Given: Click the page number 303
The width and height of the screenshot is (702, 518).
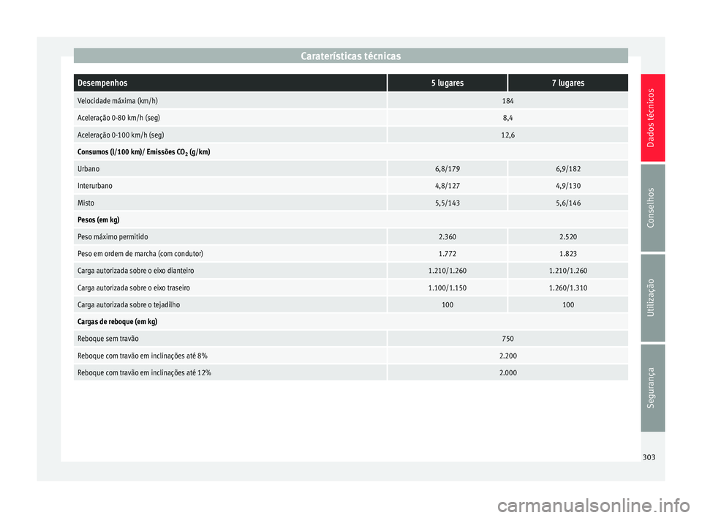Looking at the screenshot, I should tap(649, 457).
